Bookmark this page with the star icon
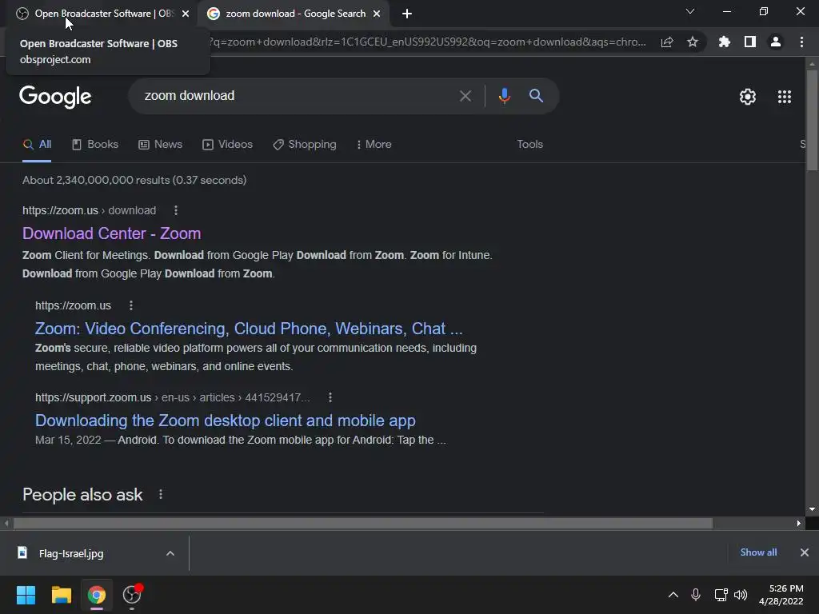 click(x=693, y=42)
